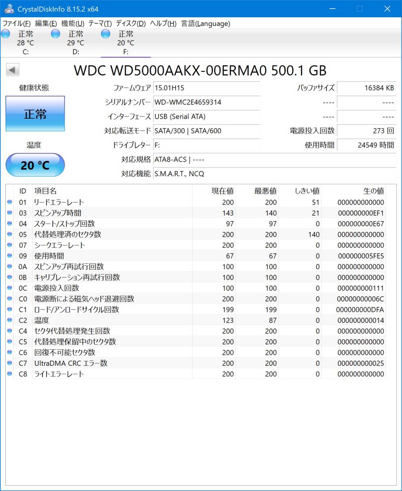Click status dot for 電源断による磁気ヘッド退避回数 row
402x491 pixels.
point(9,299)
